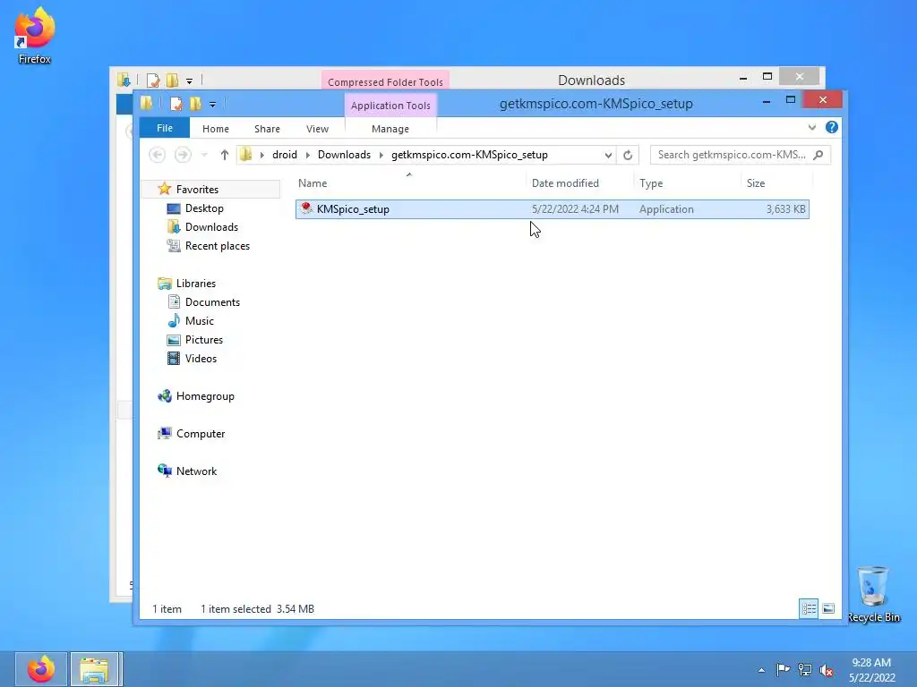Customize quick access dropdown in Downloads window

pyautogui.click(x=190, y=81)
